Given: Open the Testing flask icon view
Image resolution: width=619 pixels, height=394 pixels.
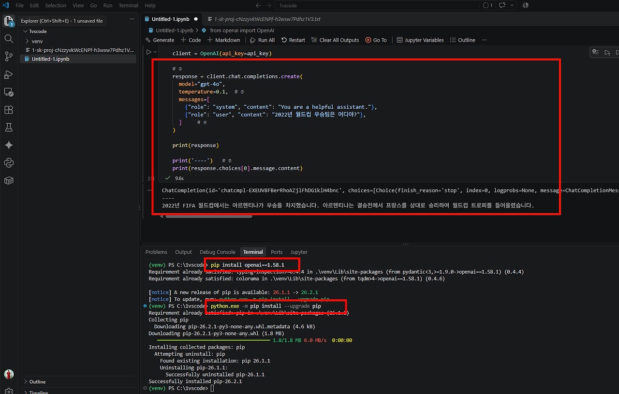Looking at the screenshot, I should click(9, 128).
